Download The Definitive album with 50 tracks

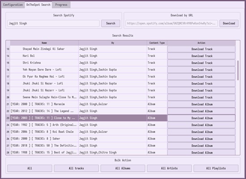pyautogui.click(x=201, y=146)
